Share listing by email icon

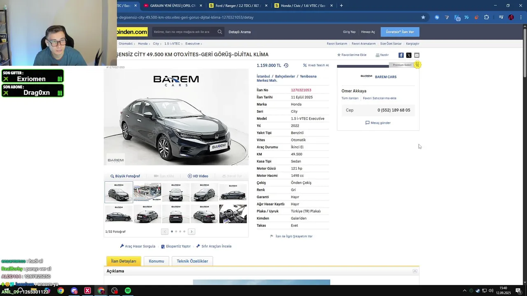[417, 55]
